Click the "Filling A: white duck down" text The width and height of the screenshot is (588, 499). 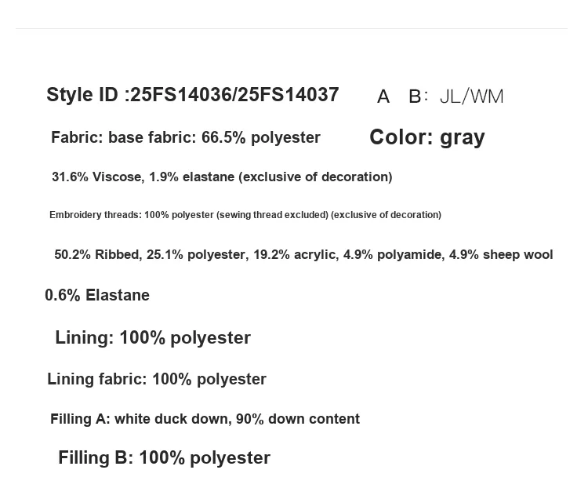click(140, 419)
